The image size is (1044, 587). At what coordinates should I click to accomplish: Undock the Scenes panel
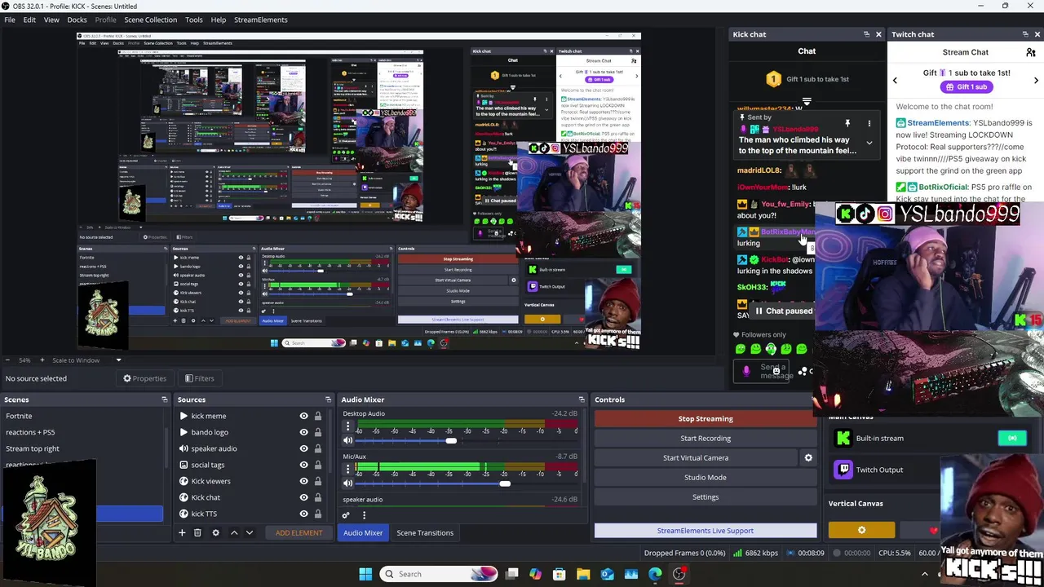coord(165,399)
